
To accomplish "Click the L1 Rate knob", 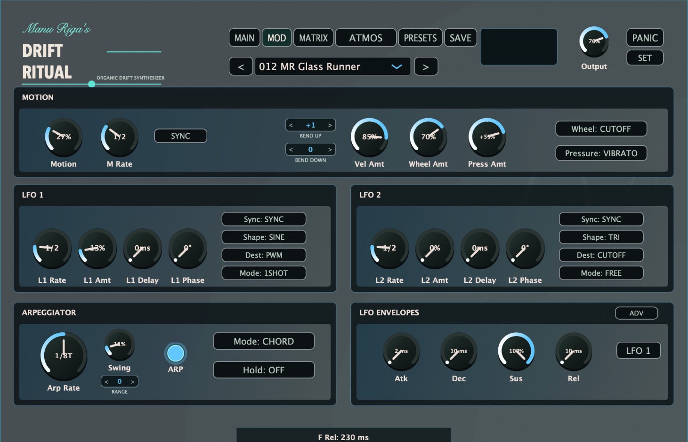I will (x=52, y=249).
